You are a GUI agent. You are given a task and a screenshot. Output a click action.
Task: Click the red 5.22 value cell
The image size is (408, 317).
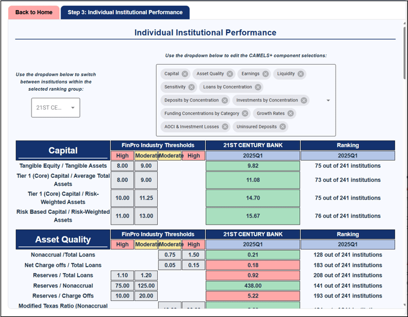pos(253,296)
